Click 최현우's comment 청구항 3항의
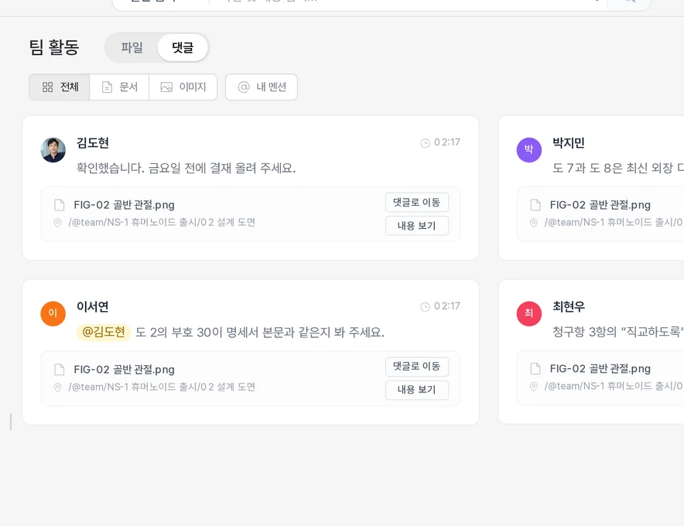The image size is (684, 526). point(618,332)
